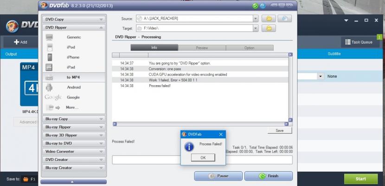Expand the Video Converter section

coord(74,151)
